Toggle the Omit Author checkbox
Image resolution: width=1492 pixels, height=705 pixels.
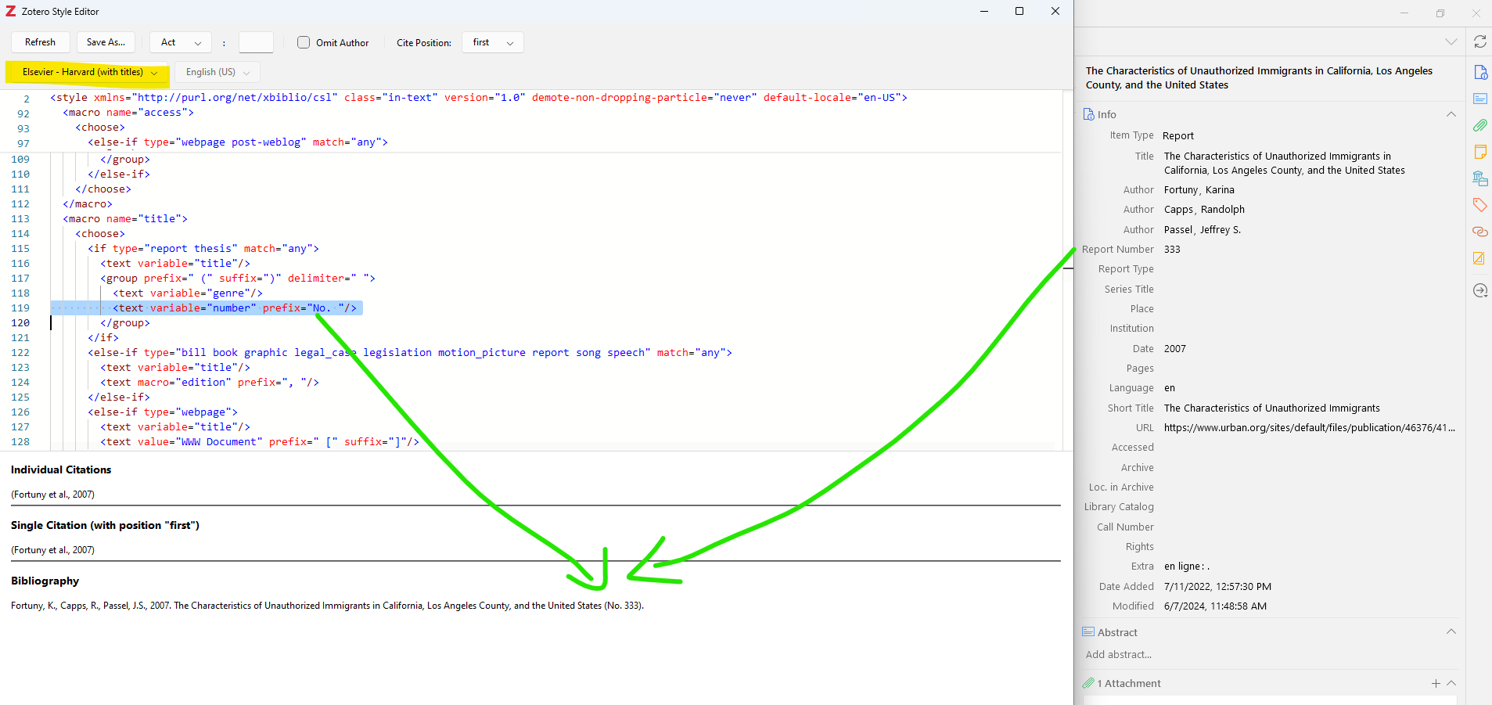(304, 42)
